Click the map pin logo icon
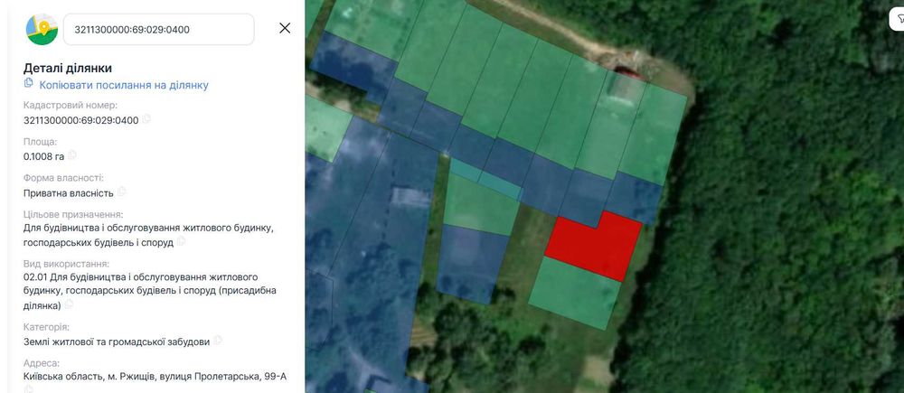Screen dimensions: 904x393 [x=42, y=29]
